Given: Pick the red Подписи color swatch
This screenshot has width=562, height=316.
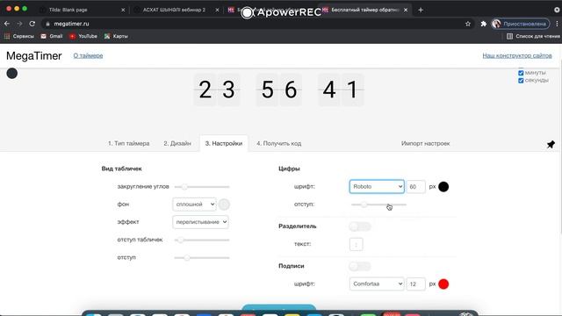Looking at the screenshot, I should (x=443, y=284).
